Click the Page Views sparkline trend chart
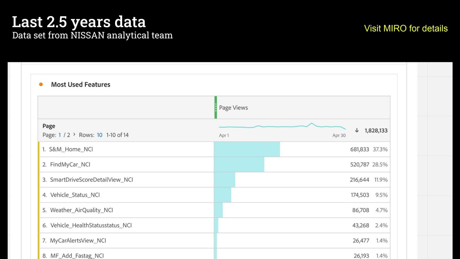 click(282, 126)
